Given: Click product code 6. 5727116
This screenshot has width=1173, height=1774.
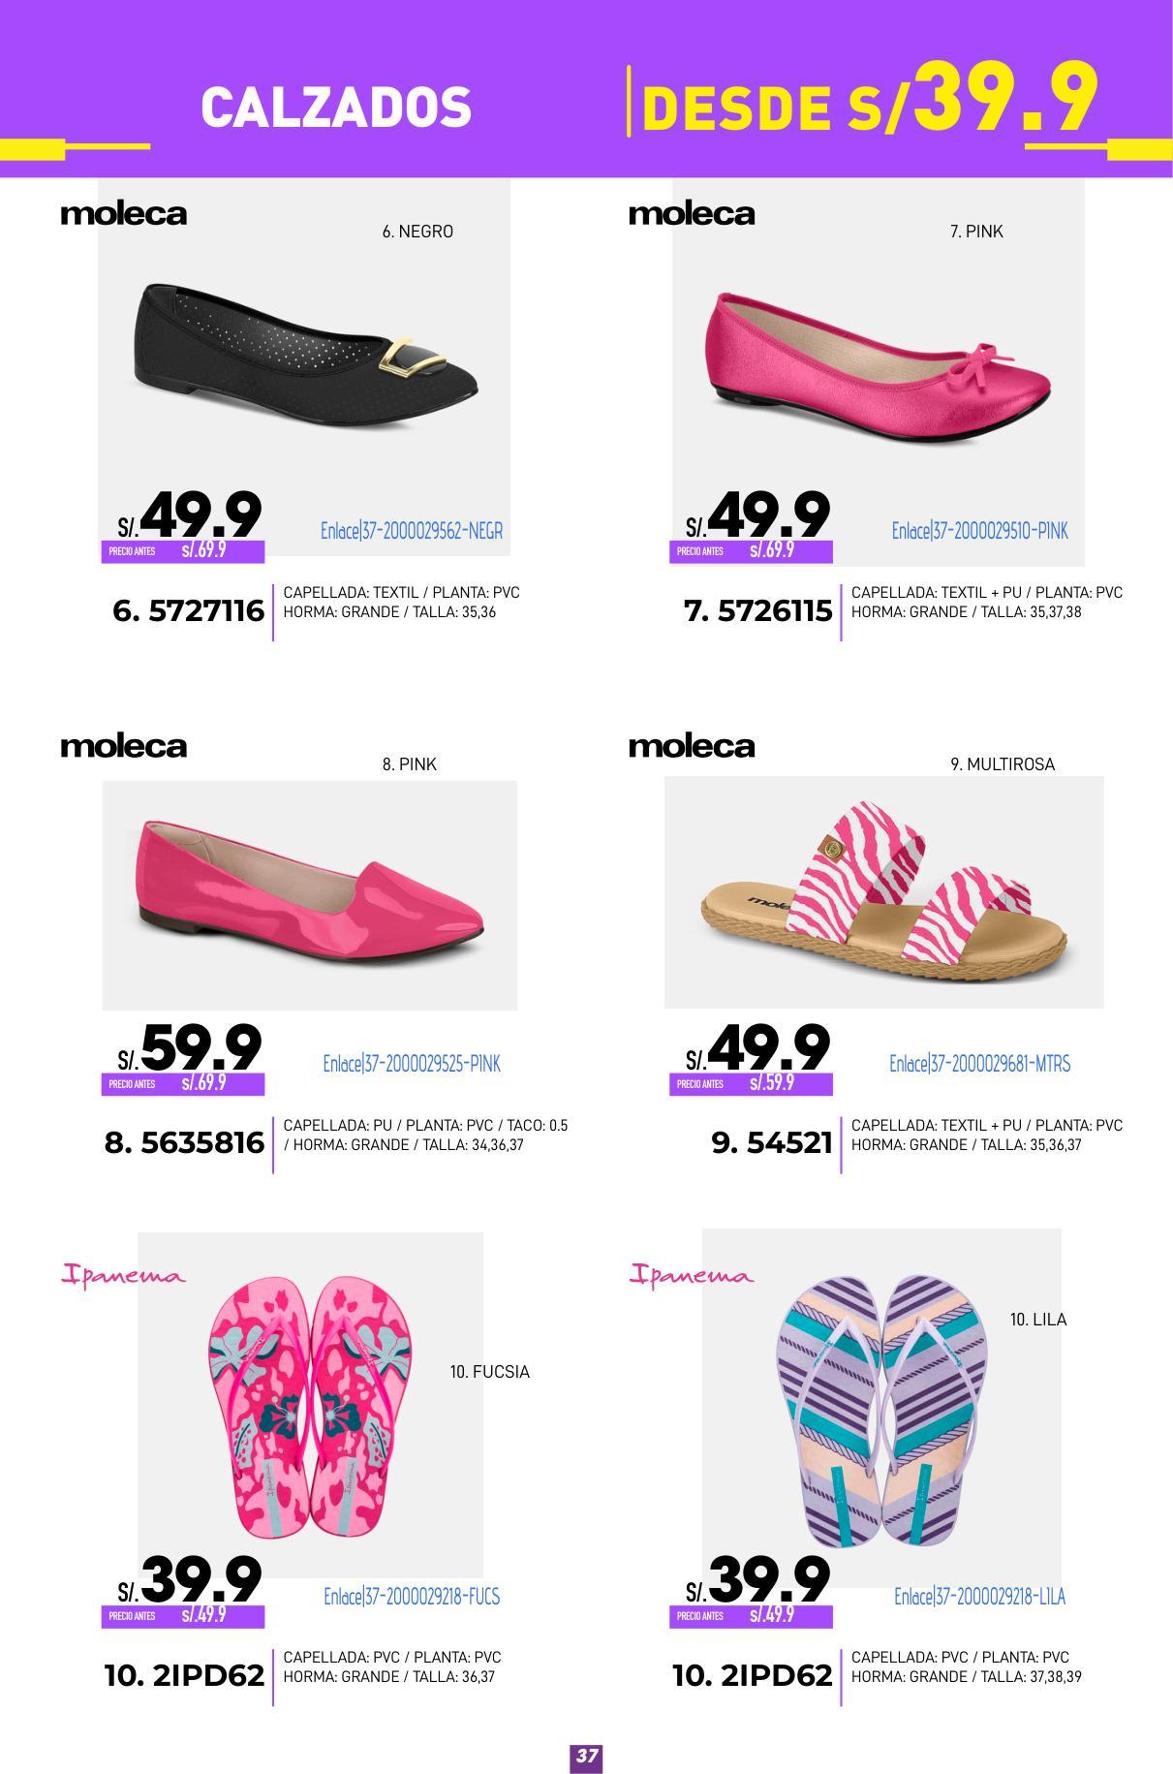Looking at the screenshot, I should [x=189, y=611].
